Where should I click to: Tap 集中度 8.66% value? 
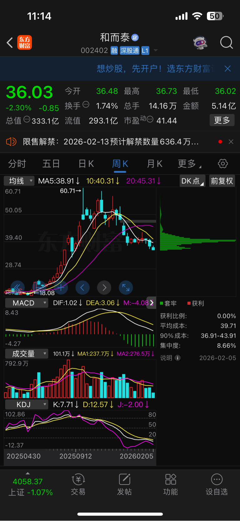pyautogui.click(x=227, y=346)
